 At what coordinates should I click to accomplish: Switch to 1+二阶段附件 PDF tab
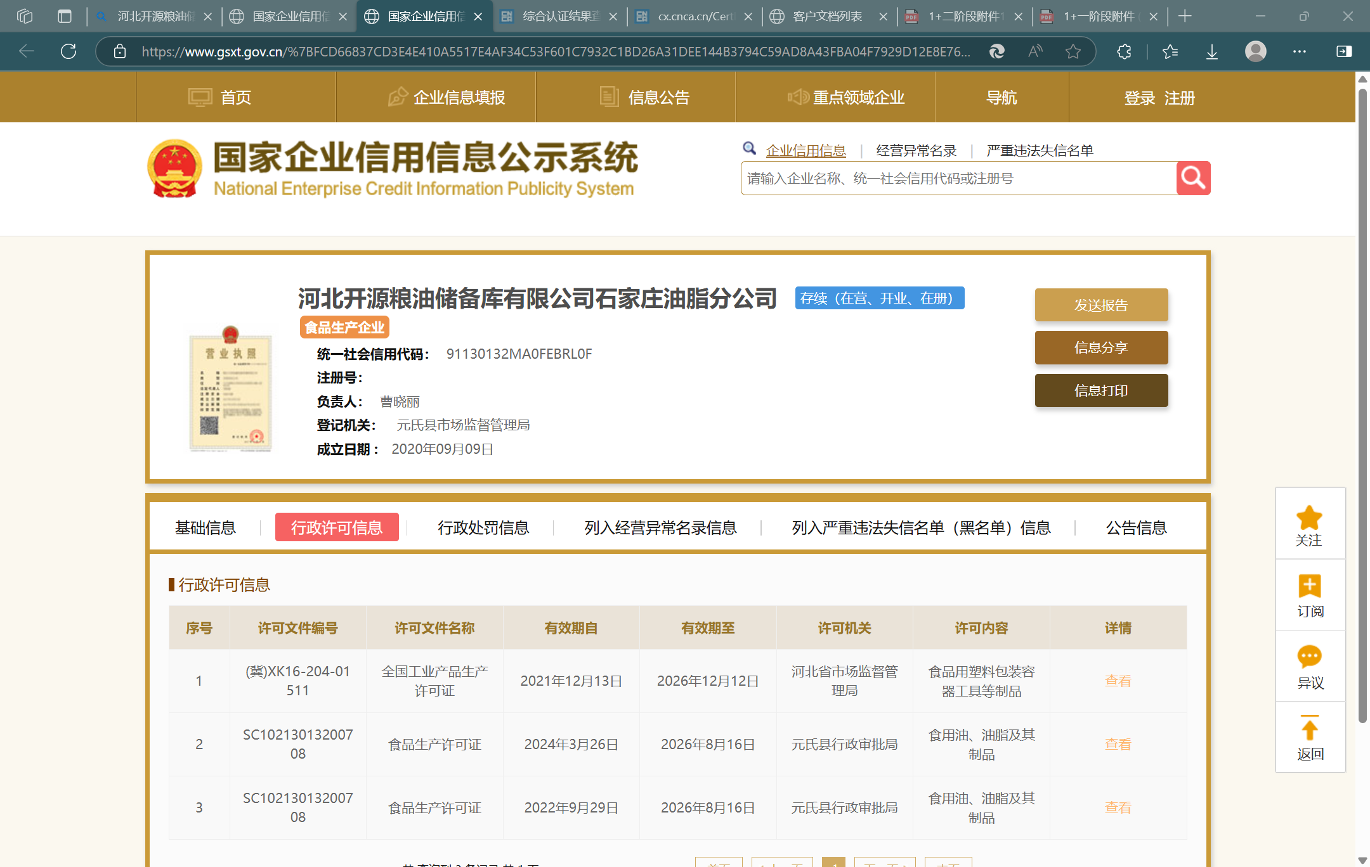tap(966, 16)
